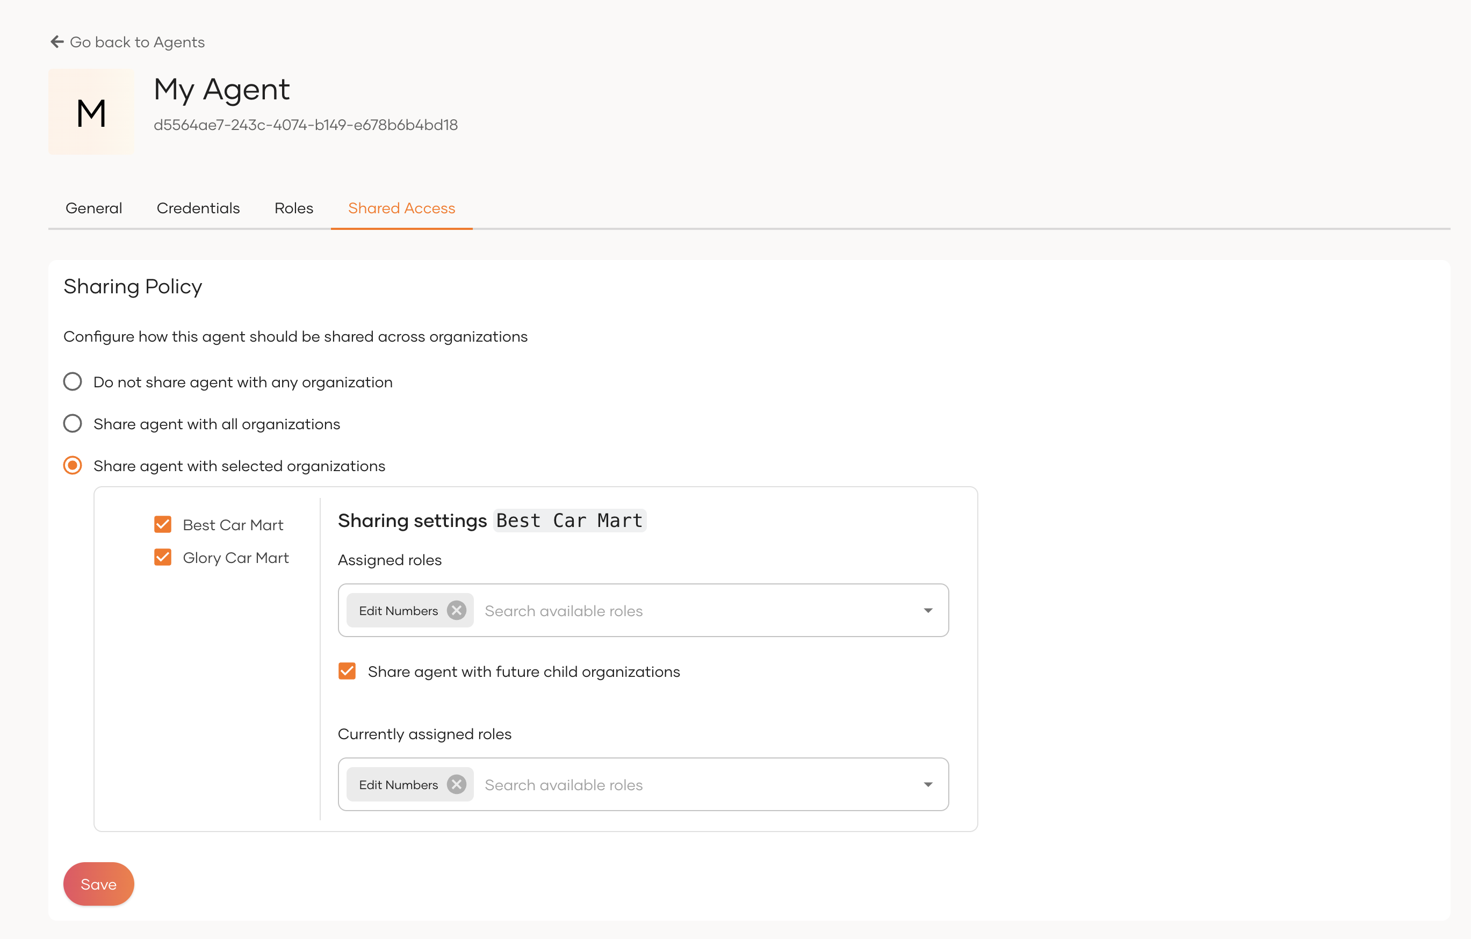The width and height of the screenshot is (1471, 939).
Task: Open the General tab
Action: (93, 208)
